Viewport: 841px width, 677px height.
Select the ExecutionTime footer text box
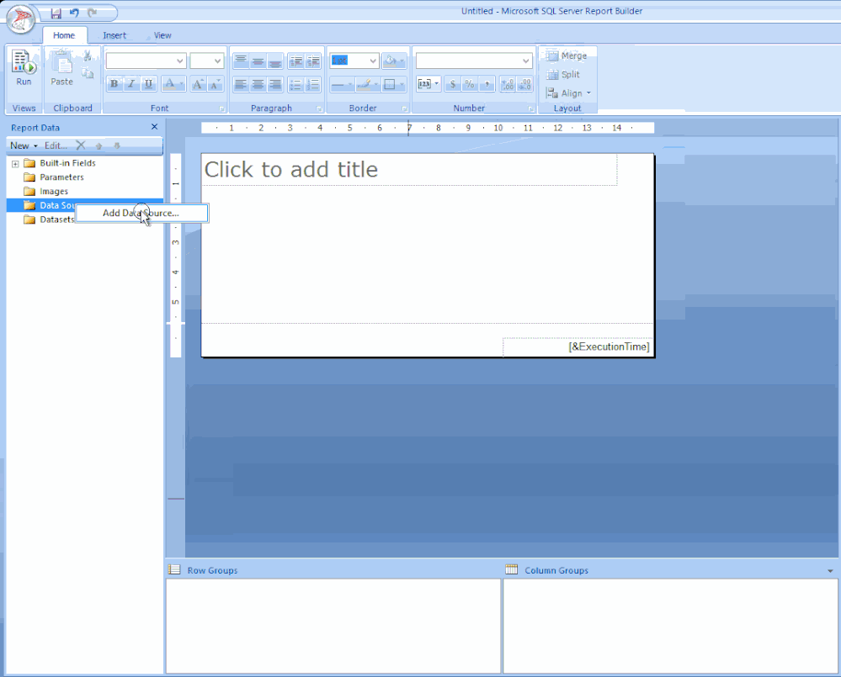tap(578, 346)
